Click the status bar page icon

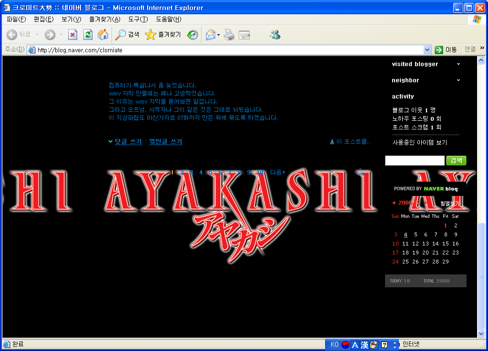coord(6,344)
